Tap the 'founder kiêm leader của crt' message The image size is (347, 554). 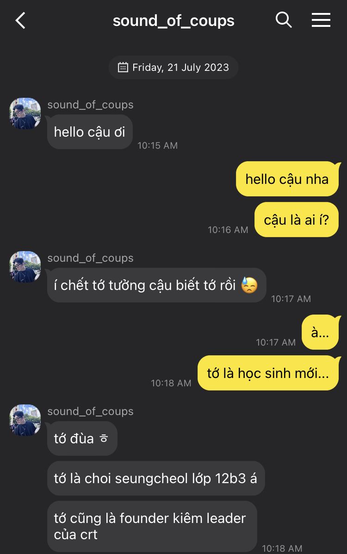152,526
